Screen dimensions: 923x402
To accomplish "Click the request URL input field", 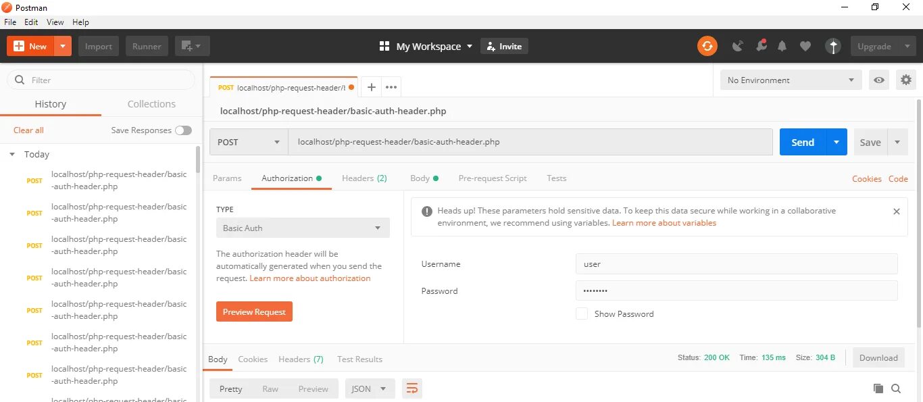I will pyautogui.click(x=530, y=142).
